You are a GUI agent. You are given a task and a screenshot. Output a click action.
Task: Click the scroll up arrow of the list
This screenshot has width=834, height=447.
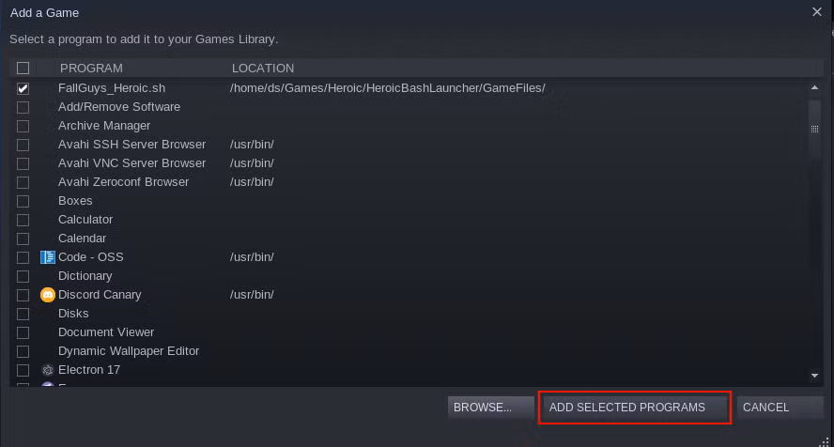click(x=814, y=87)
